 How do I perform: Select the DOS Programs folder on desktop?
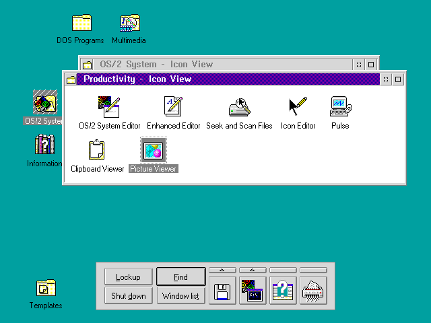(x=81, y=23)
